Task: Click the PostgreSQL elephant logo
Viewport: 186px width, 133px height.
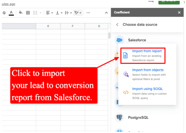Action: coord(119,117)
